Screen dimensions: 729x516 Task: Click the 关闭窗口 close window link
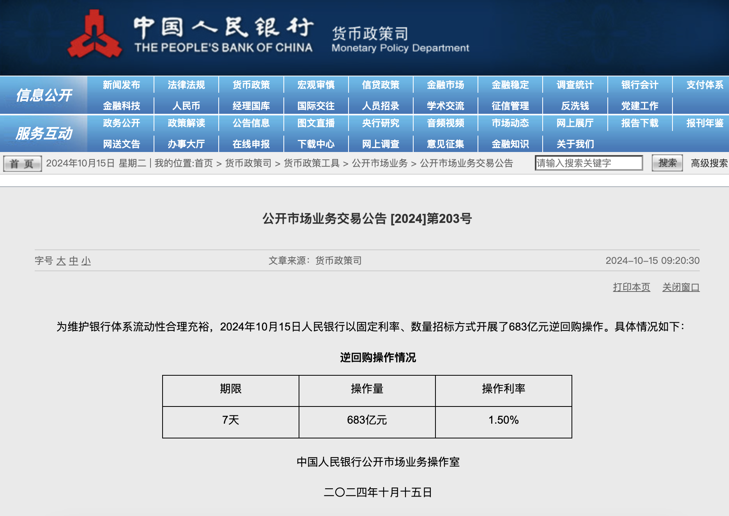681,287
